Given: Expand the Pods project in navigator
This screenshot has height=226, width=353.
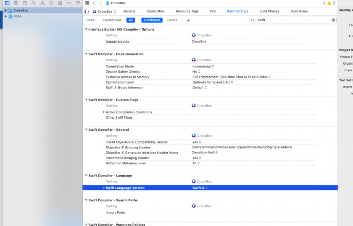Looking at the screenshot, I should tap(5, 16).
